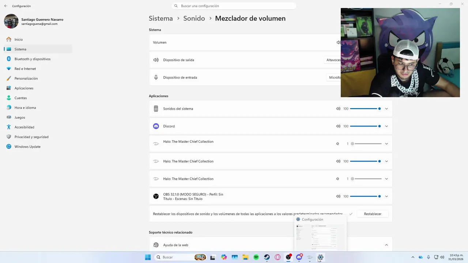Viewport: 468px width, 263px height.
Task: Open Spotify from the taskbar
Action: pyautogui.click(x=256, y=257)
